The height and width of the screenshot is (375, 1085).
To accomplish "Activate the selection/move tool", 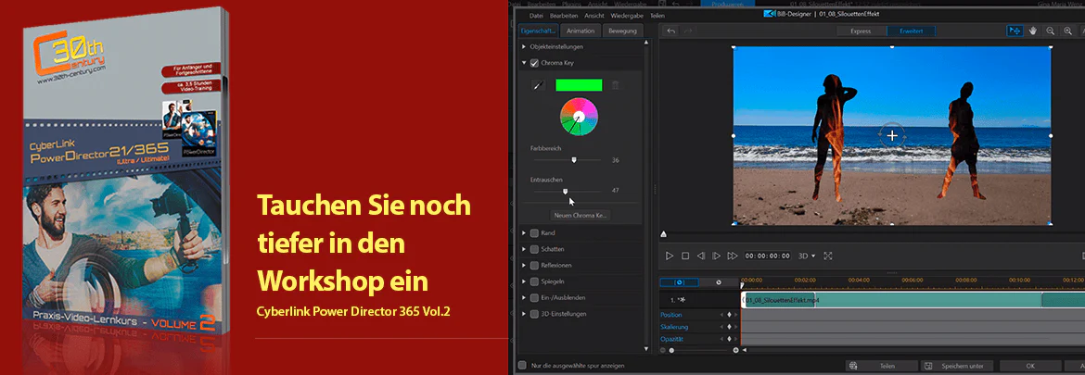I will [x=1015, y=31].
